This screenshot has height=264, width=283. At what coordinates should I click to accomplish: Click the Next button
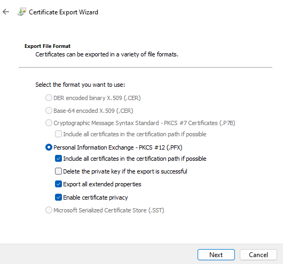[x=216, y=254]
